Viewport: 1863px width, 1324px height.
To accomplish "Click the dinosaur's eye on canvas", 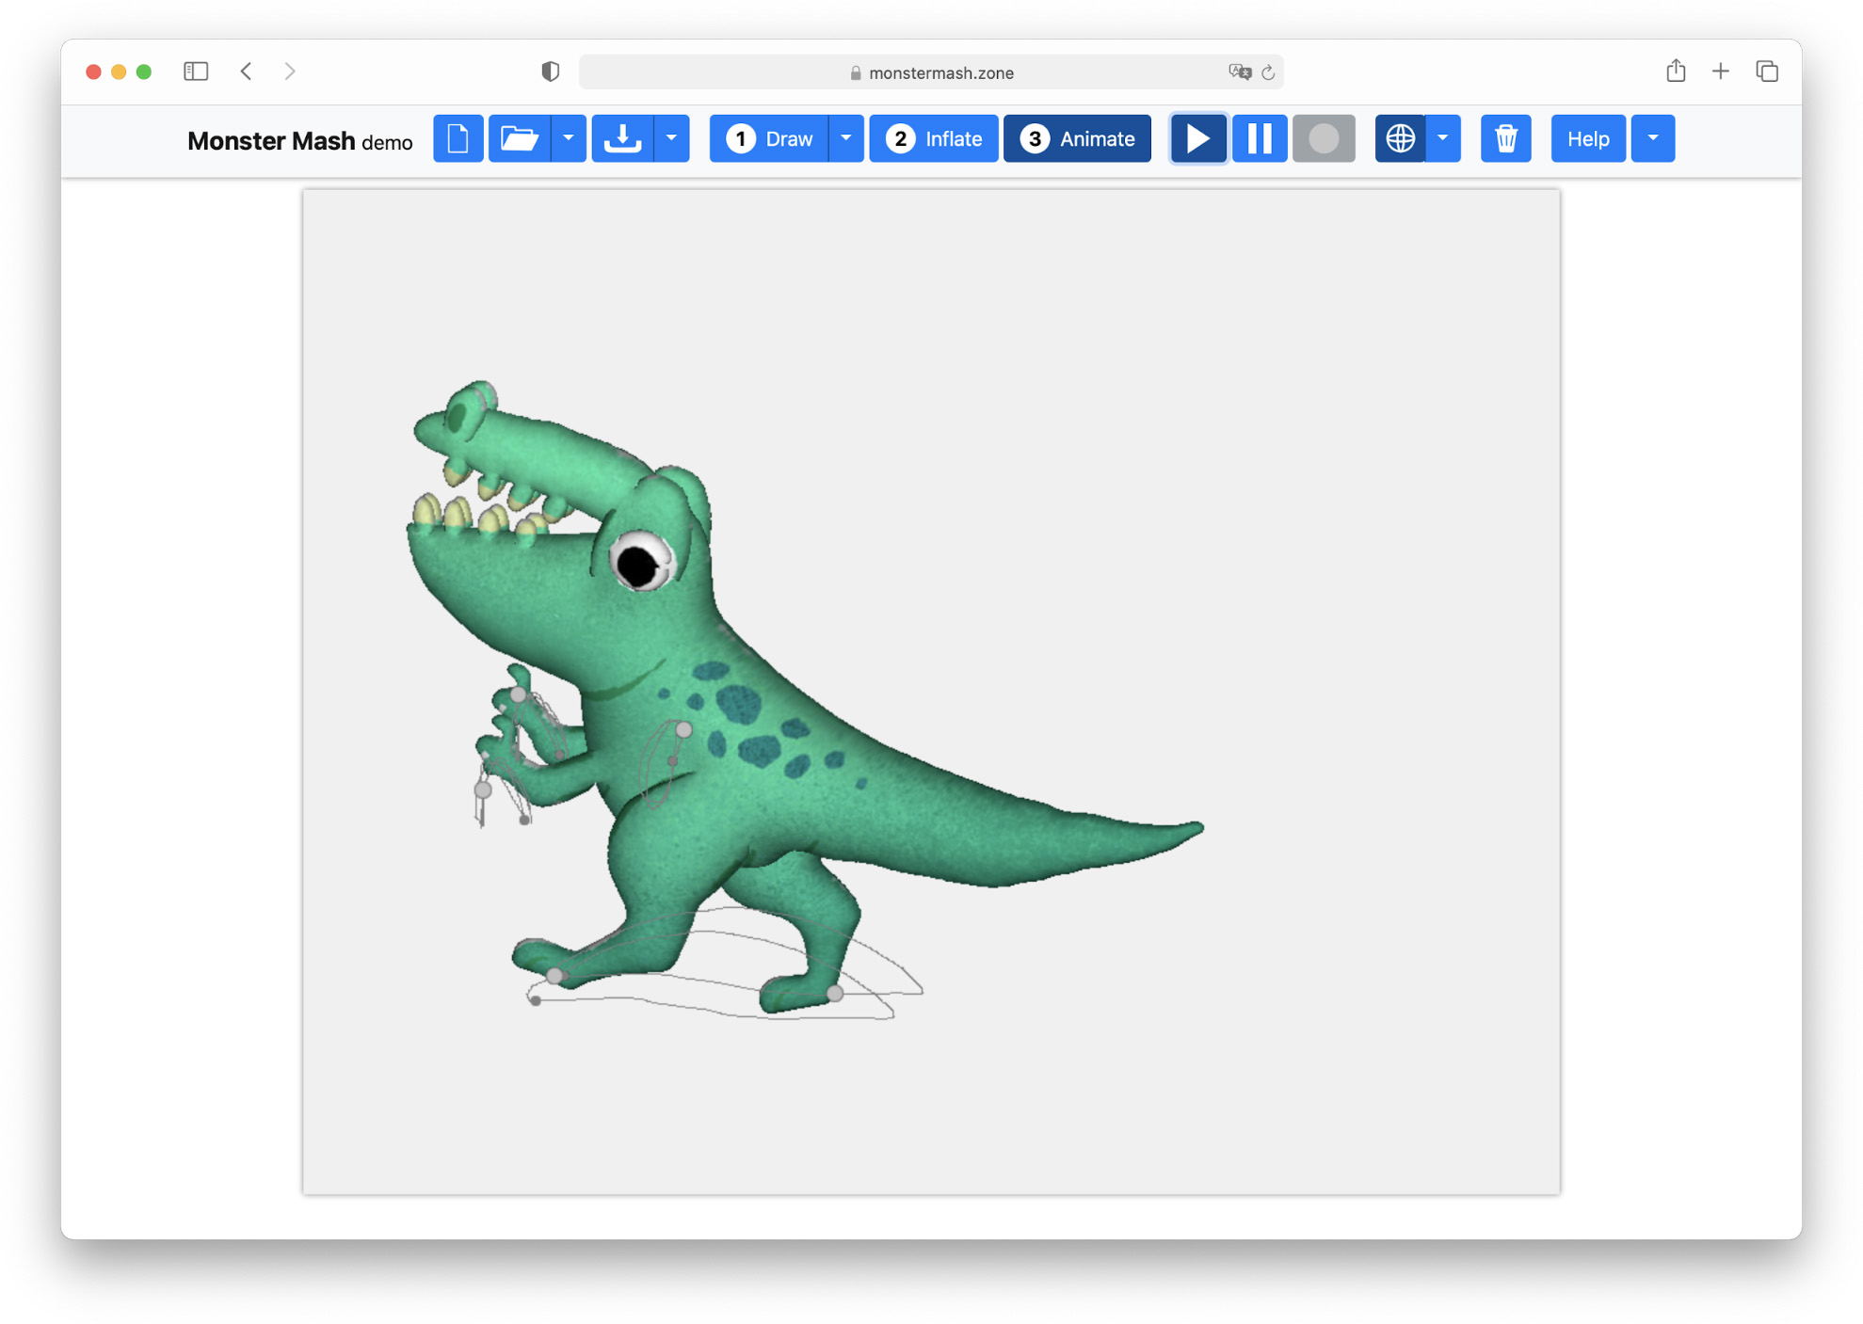I will (x=642, y=562).
